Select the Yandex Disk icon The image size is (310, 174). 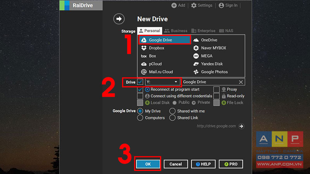pos(196,64)
